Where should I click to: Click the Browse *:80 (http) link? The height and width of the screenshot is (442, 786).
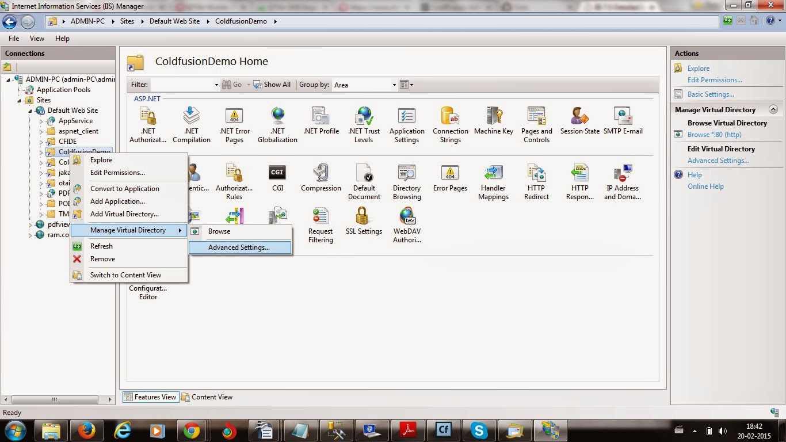(x=714, y=135)
